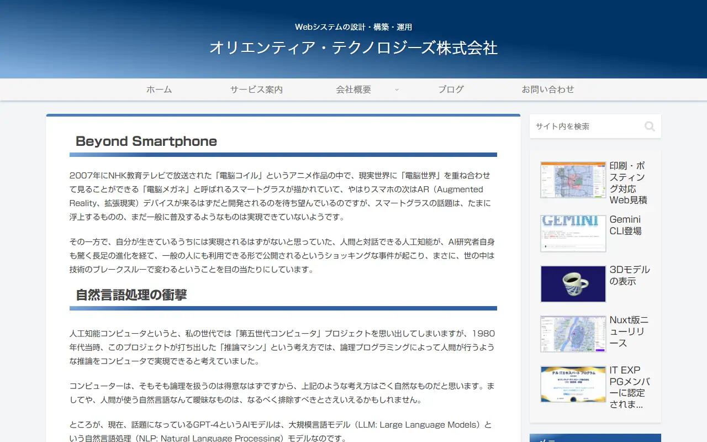Expand the 会社概要 submenu chevron
The width and height of the screenshot is (707, 442).
click(x=397, y=90)
